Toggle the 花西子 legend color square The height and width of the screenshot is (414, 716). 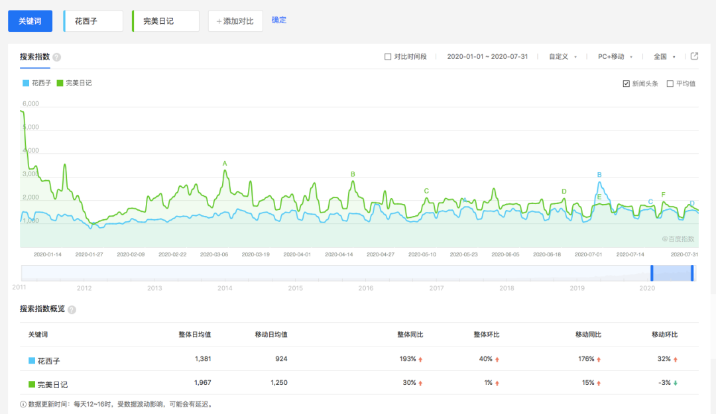tap(26, 83)
